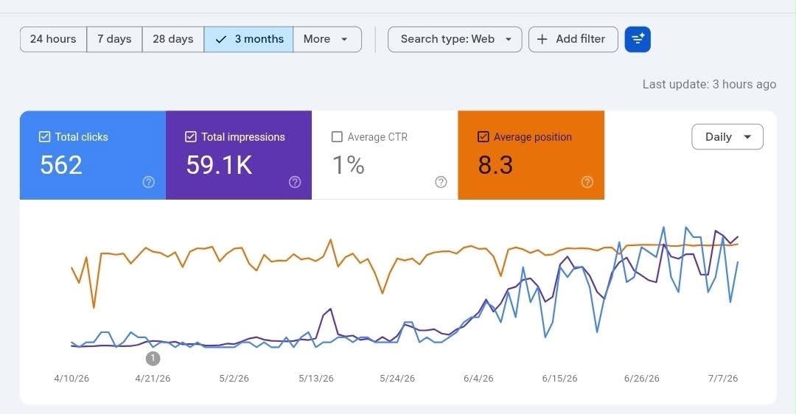The image size is (796, 414).
Task: Open help icon on Total impressions card
Action: (x=295, y=182)
